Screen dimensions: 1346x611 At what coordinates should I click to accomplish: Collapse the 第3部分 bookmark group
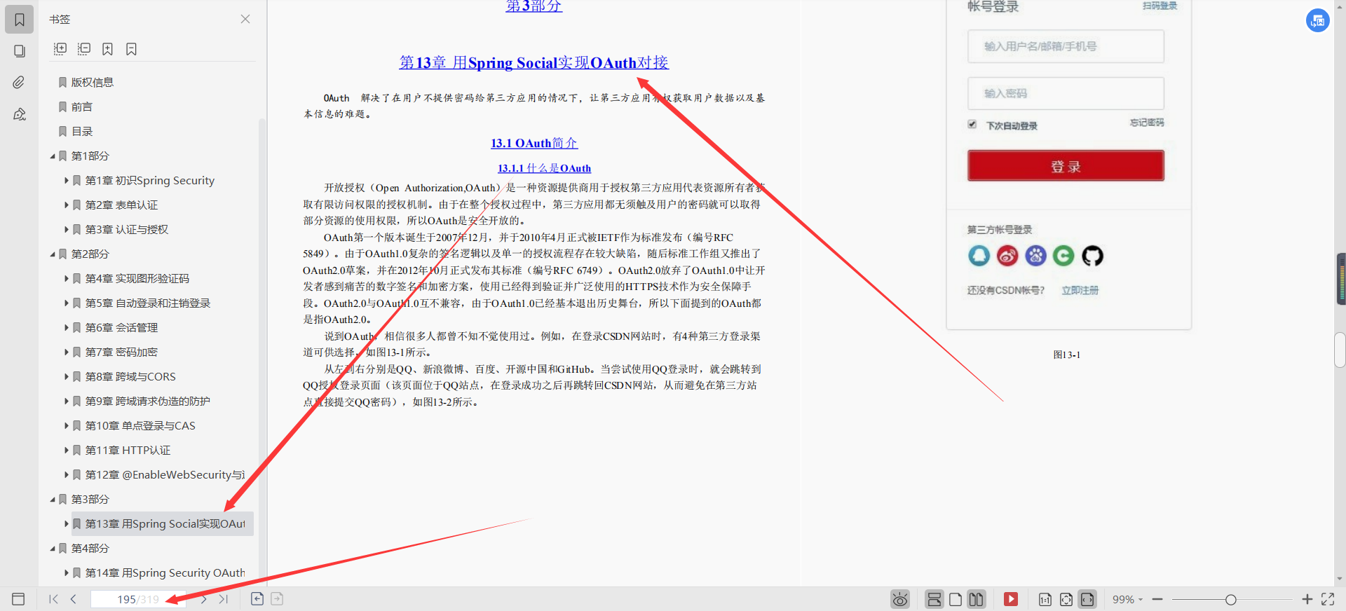click(x=53, y=500)
